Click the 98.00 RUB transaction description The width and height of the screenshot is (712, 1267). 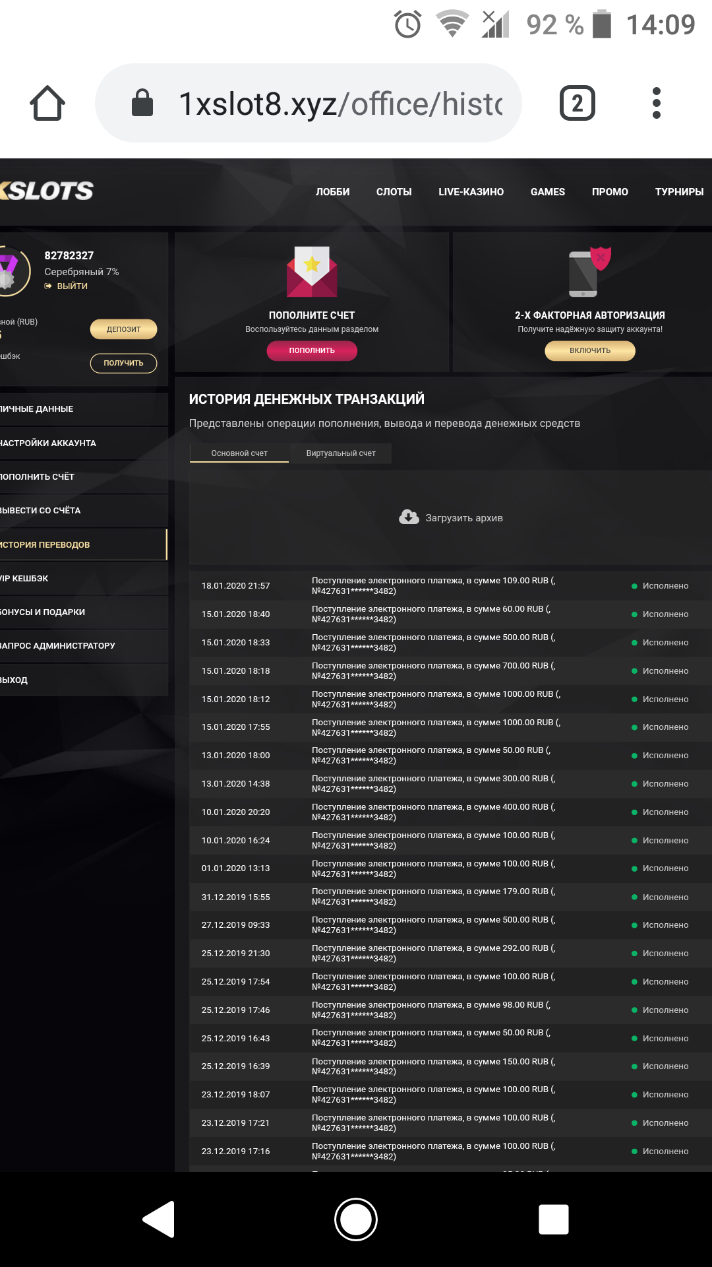click(x=431, y=1010)
